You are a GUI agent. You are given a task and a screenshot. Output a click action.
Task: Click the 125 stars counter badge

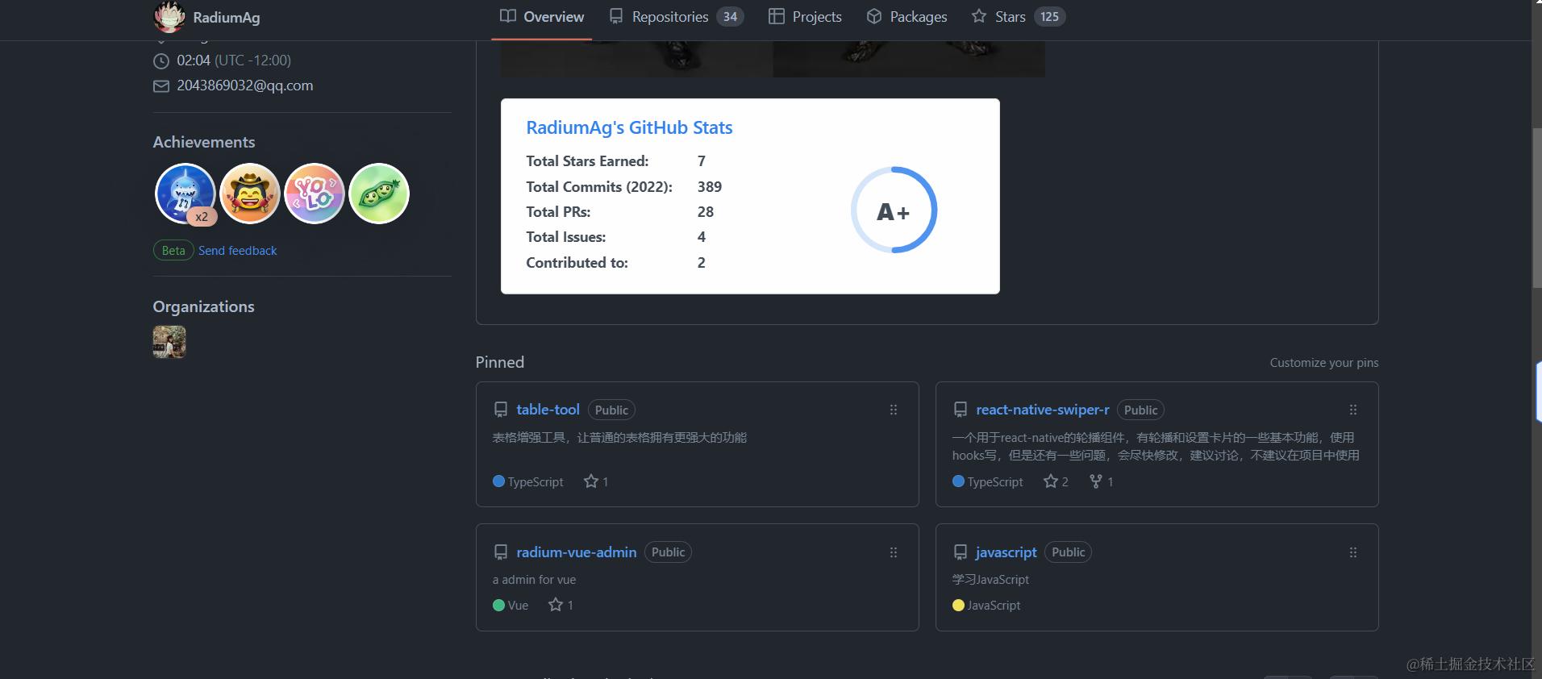point(1049,17)
